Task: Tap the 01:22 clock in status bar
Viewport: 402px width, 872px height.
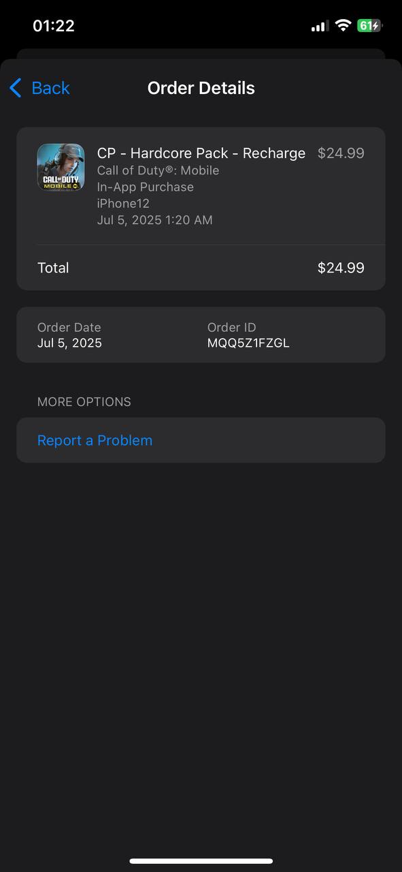Action: [54, 26]
